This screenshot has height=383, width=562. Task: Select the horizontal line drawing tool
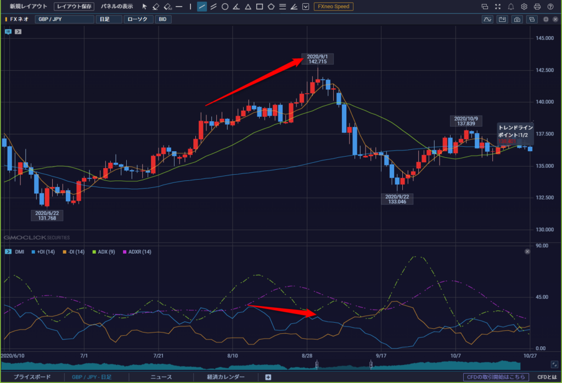[x=179, y=7]
